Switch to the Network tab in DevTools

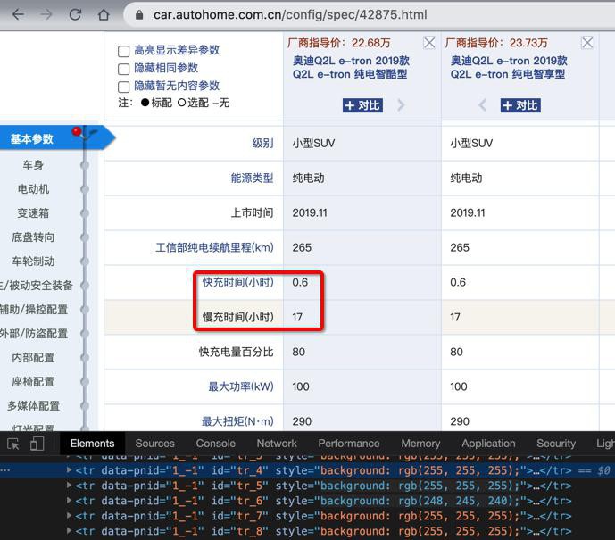[x=277, y=444]
